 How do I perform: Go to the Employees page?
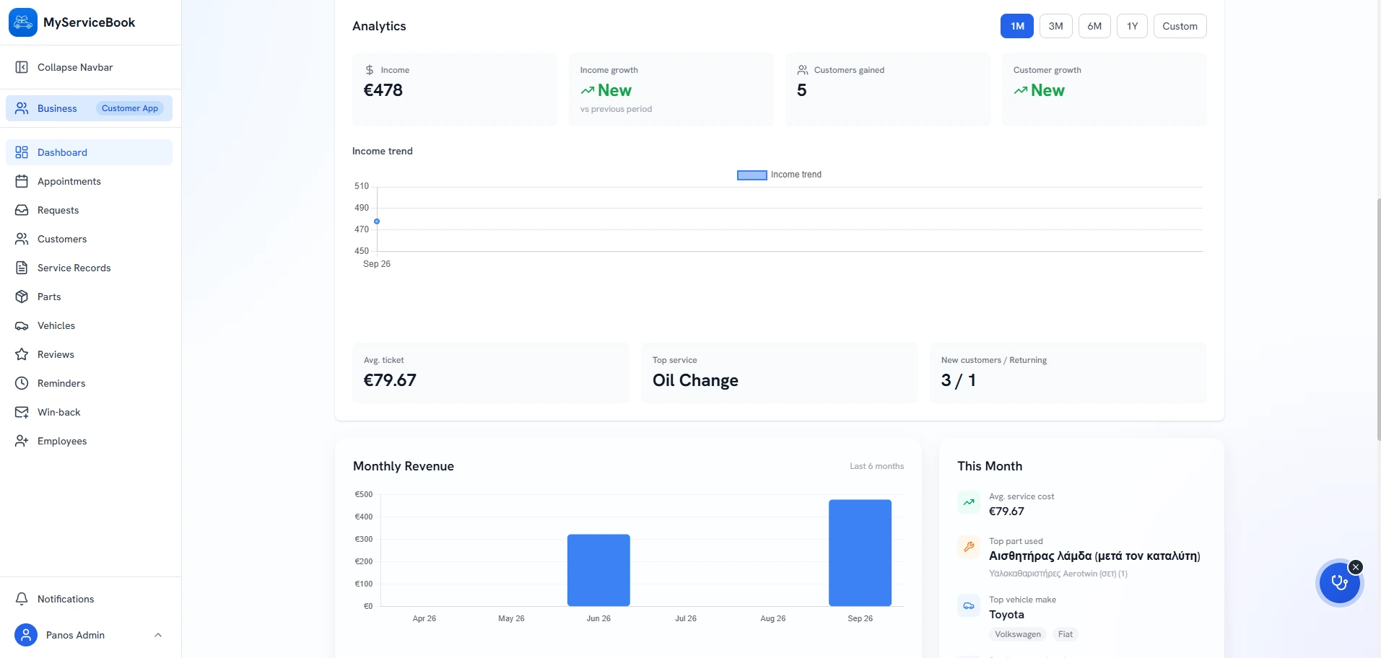pyautogui.click(x=89, y=441)
